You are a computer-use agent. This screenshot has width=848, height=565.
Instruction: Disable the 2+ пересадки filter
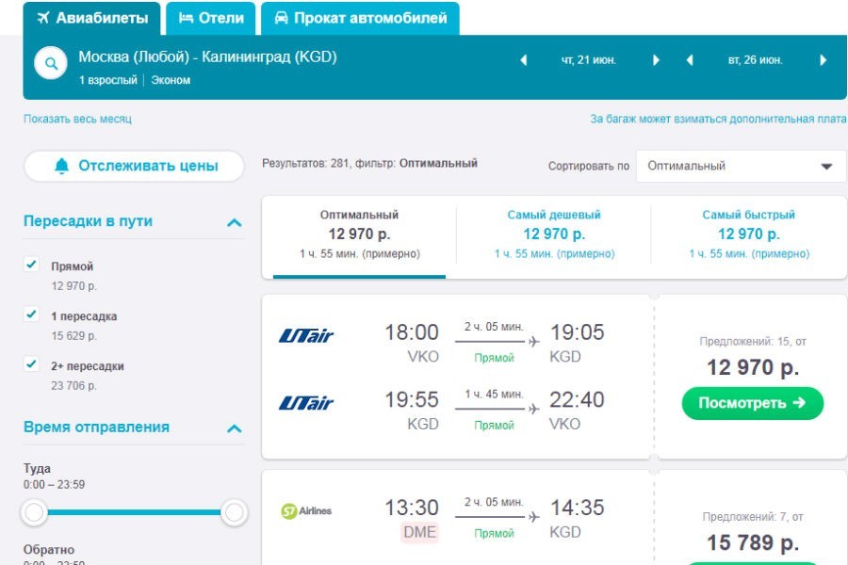[x=31, y=365]
